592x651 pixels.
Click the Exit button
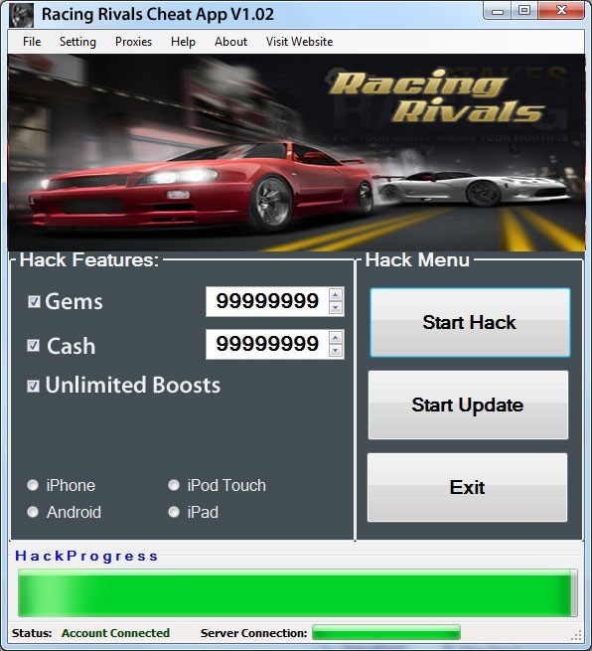click(x=467, y=487)
